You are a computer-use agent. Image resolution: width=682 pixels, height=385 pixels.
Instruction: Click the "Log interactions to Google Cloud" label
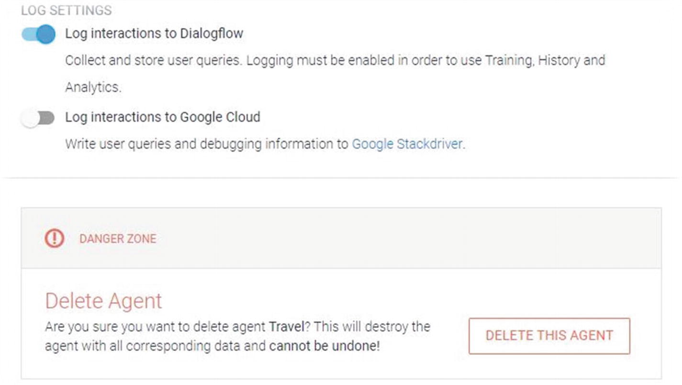tap(163, 117)
